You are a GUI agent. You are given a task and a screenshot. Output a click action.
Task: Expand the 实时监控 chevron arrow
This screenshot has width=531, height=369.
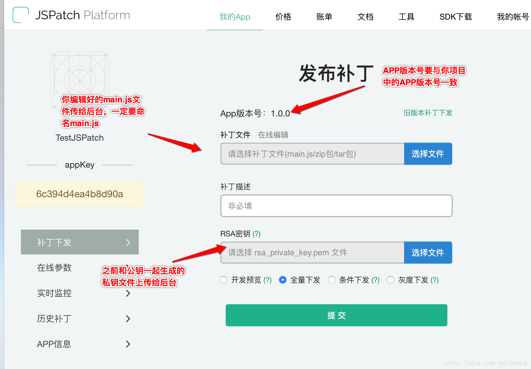128,293
